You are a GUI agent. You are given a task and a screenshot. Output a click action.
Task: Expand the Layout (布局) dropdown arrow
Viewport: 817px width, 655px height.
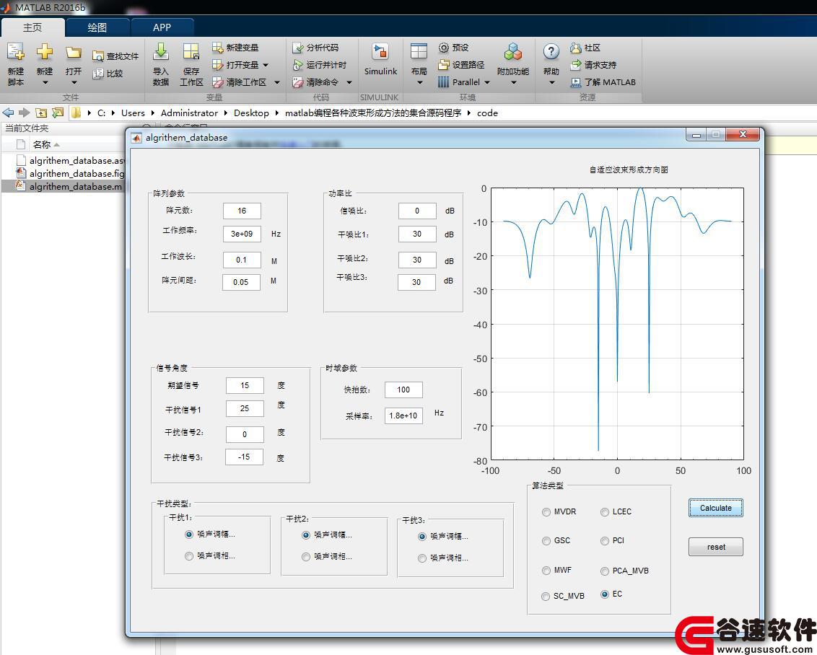click(x=419, y=82)
